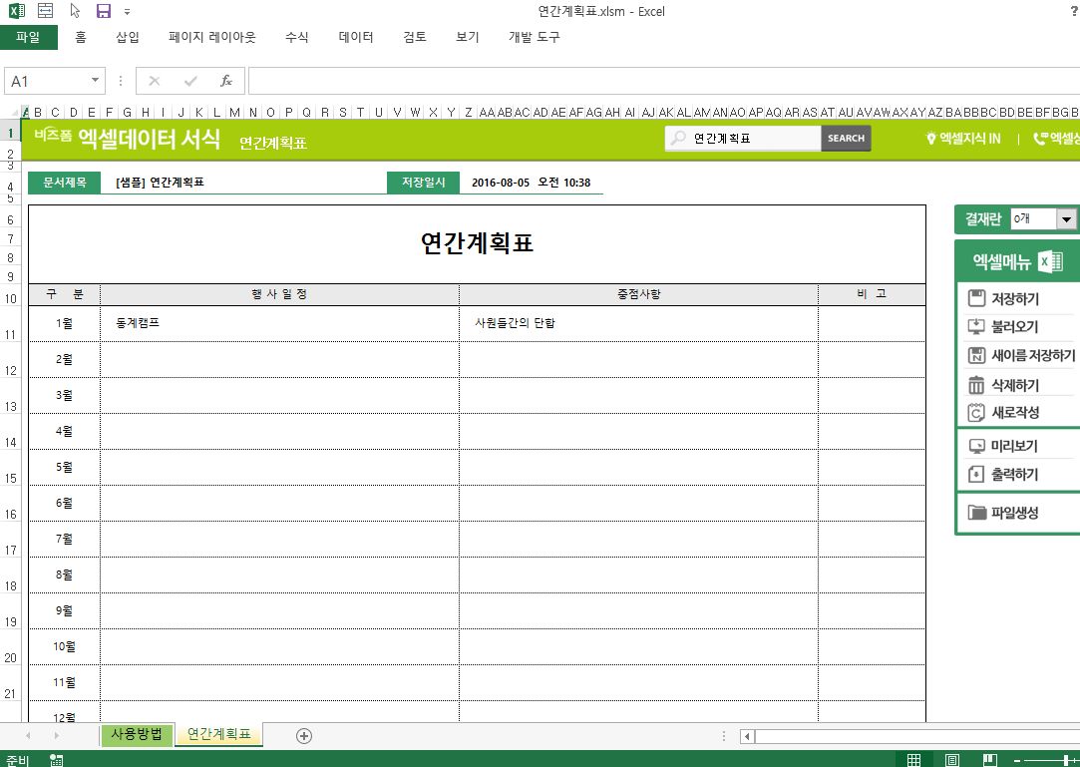The image size is (1080, 767).
Task: Click the macro recording icon in status bar
Action: coord(57,759)
